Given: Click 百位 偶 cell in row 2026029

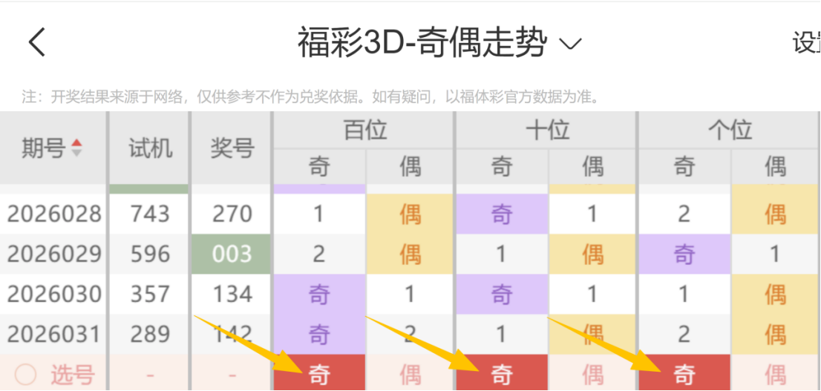Looking at the screenshot, I should click(410, 254).
